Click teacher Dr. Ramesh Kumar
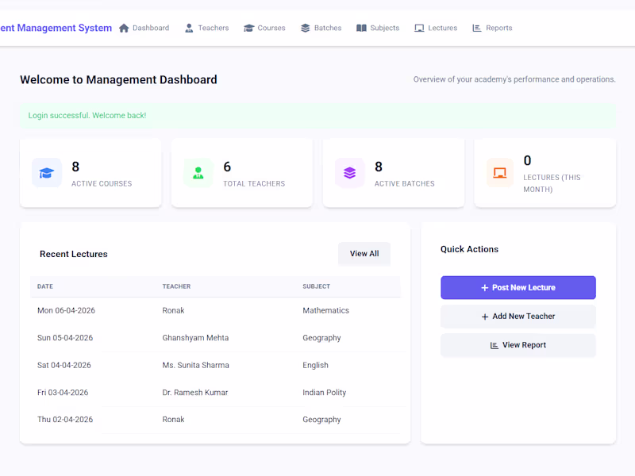 (195, 392)
